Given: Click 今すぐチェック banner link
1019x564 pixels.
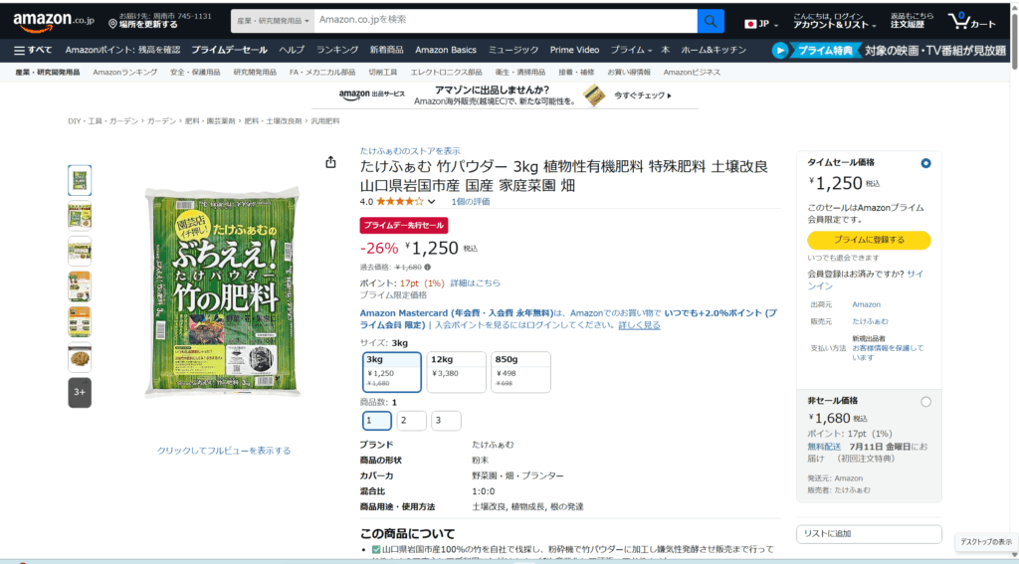Looking at the screenshot, I should pyautogui.click(x=642, y=95).
